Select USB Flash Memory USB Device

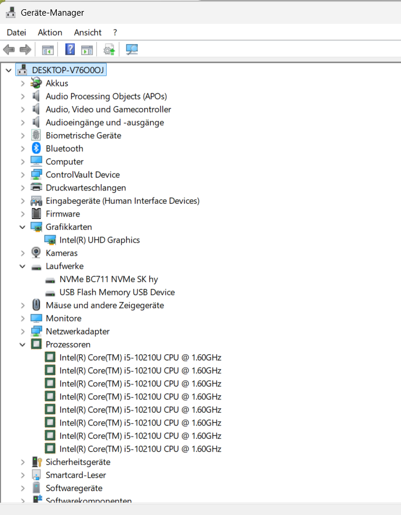[117, 292]
